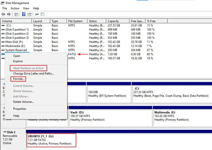This screenshot has height=150, width=212.
Task: Select the Main Disk (F:) volume row
Action: pyautogui.click(x=84, y=42)
